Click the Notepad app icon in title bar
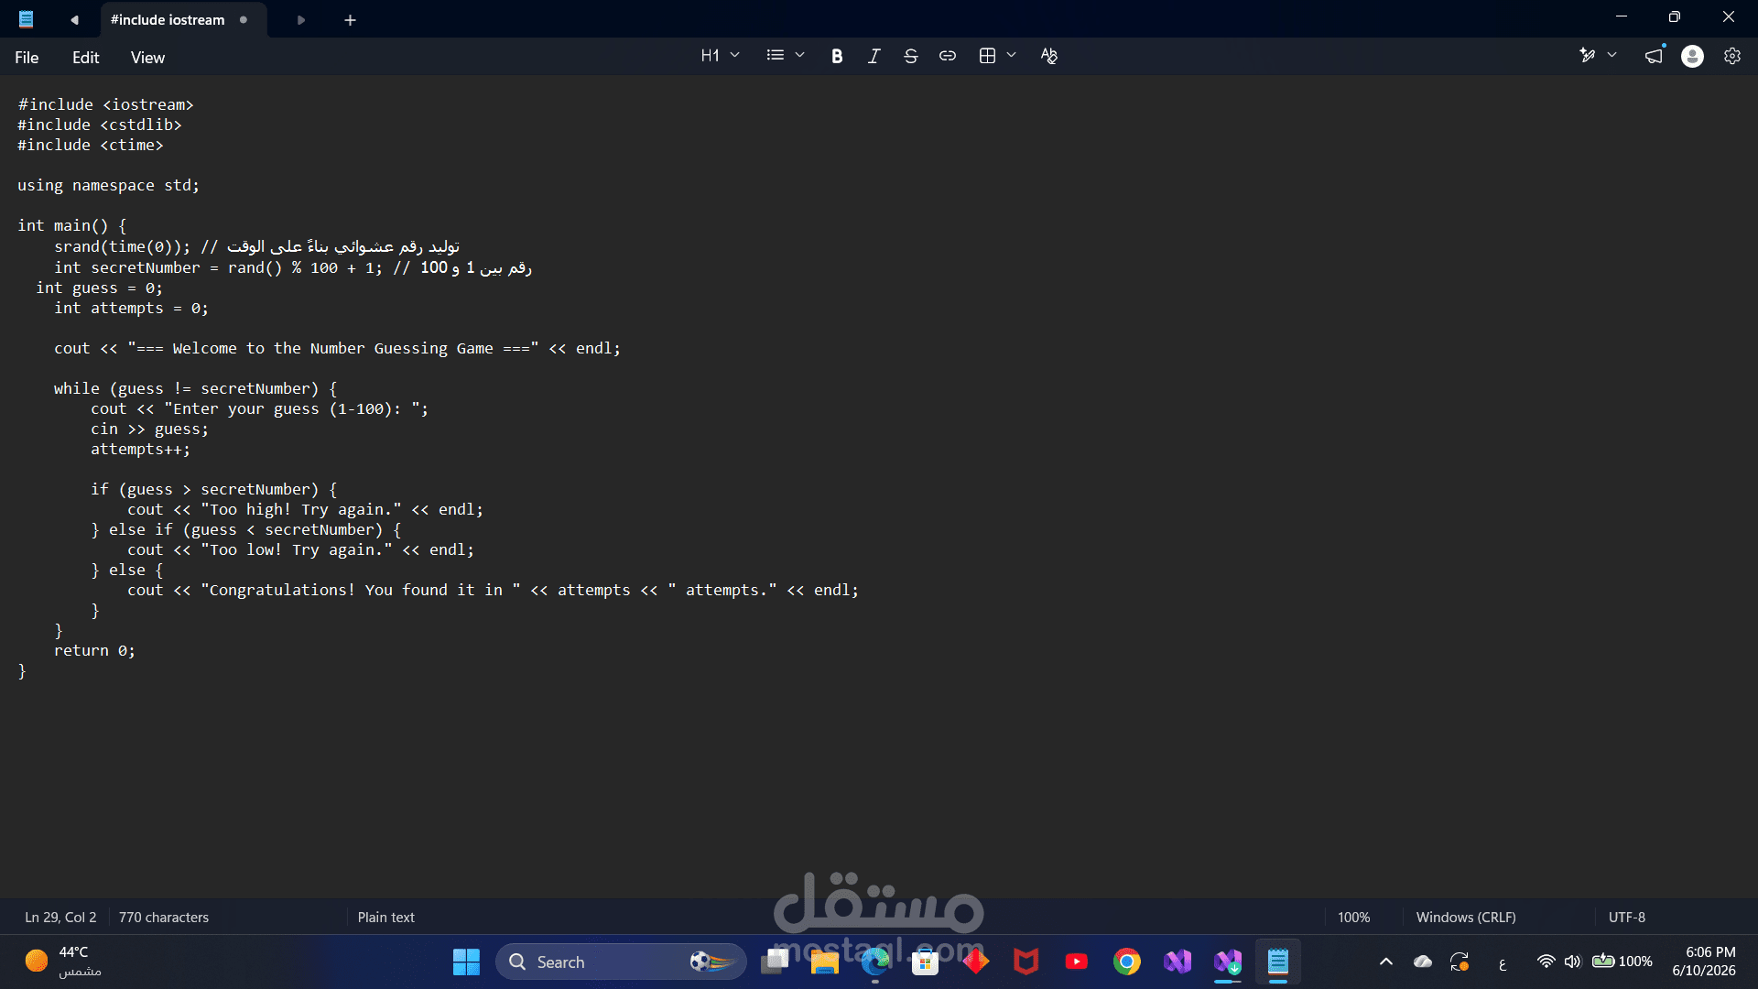Viewport: 1758px width, 989px height. [27, 19]
